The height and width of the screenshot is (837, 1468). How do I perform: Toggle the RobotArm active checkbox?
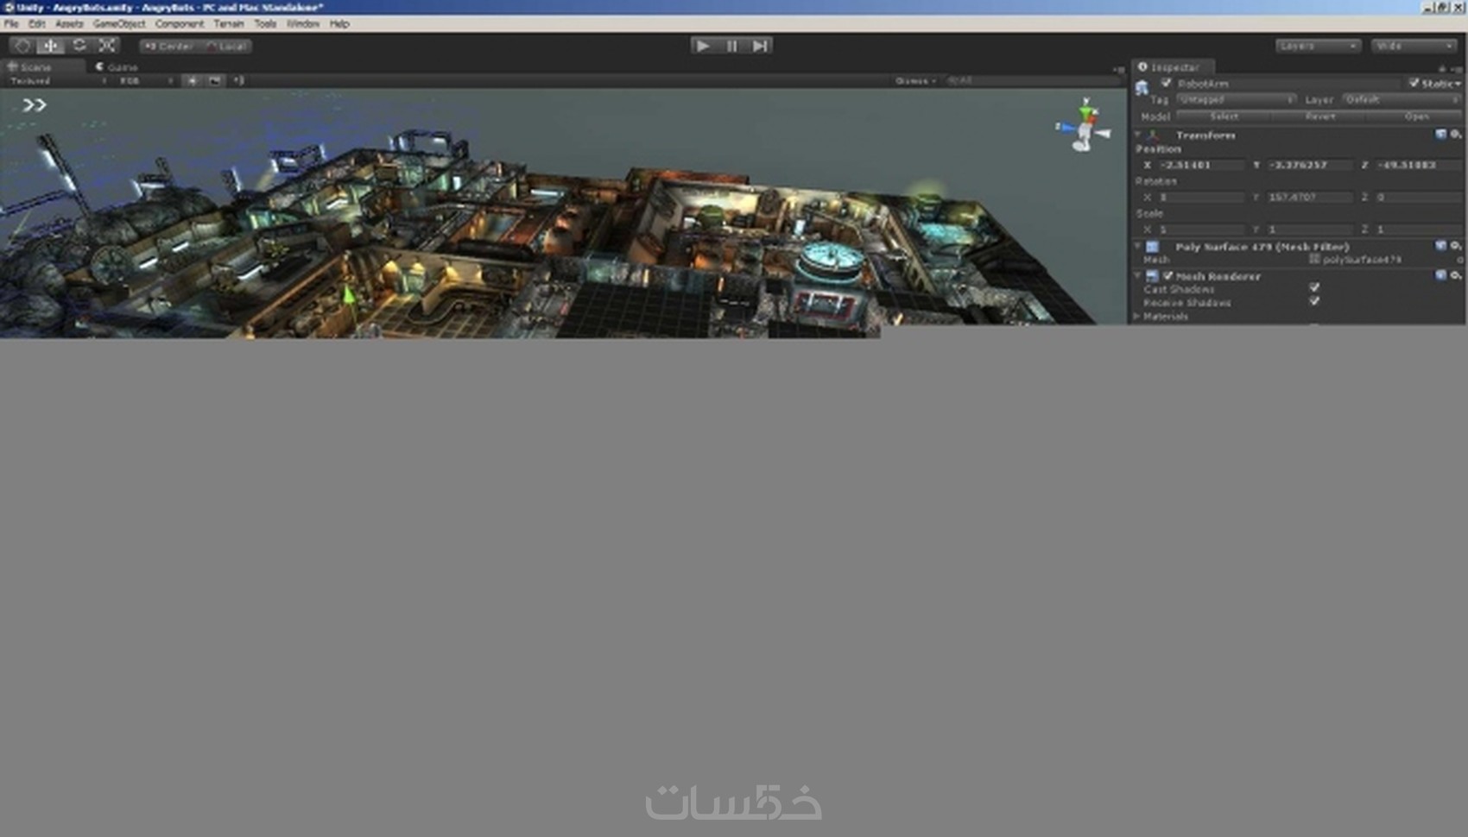(1167, 83)
